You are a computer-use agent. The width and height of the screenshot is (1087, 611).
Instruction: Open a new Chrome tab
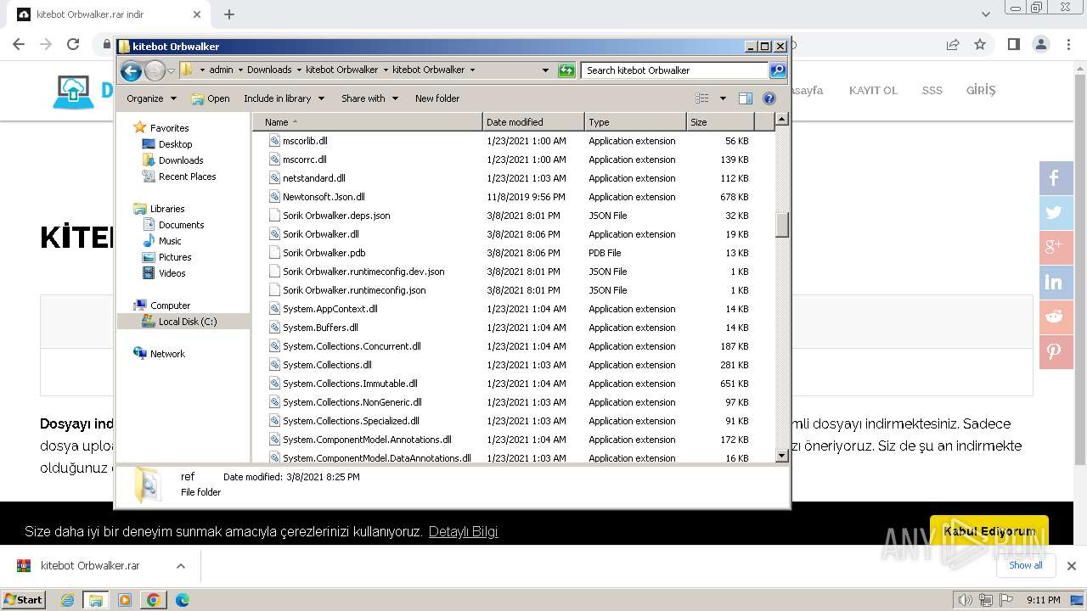coord(229,14)
